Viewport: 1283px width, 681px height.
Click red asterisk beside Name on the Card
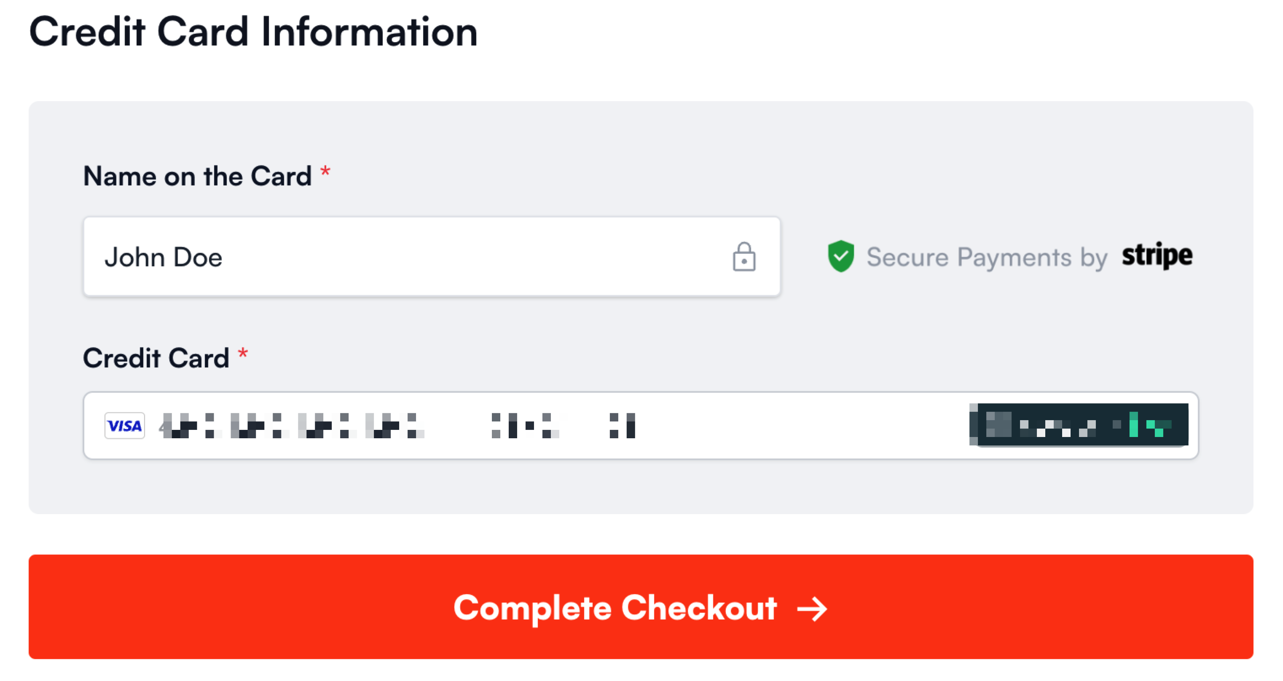(325, 172)
